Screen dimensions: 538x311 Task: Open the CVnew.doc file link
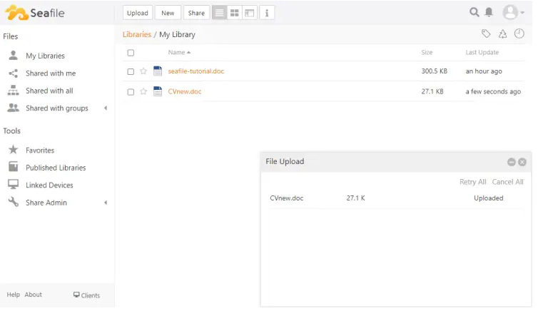pyautogui.click(x=185, y=91)
